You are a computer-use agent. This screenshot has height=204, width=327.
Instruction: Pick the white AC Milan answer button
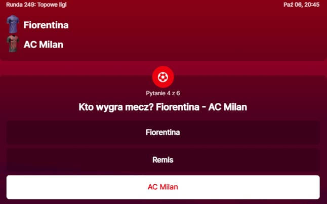click(162, 187)
